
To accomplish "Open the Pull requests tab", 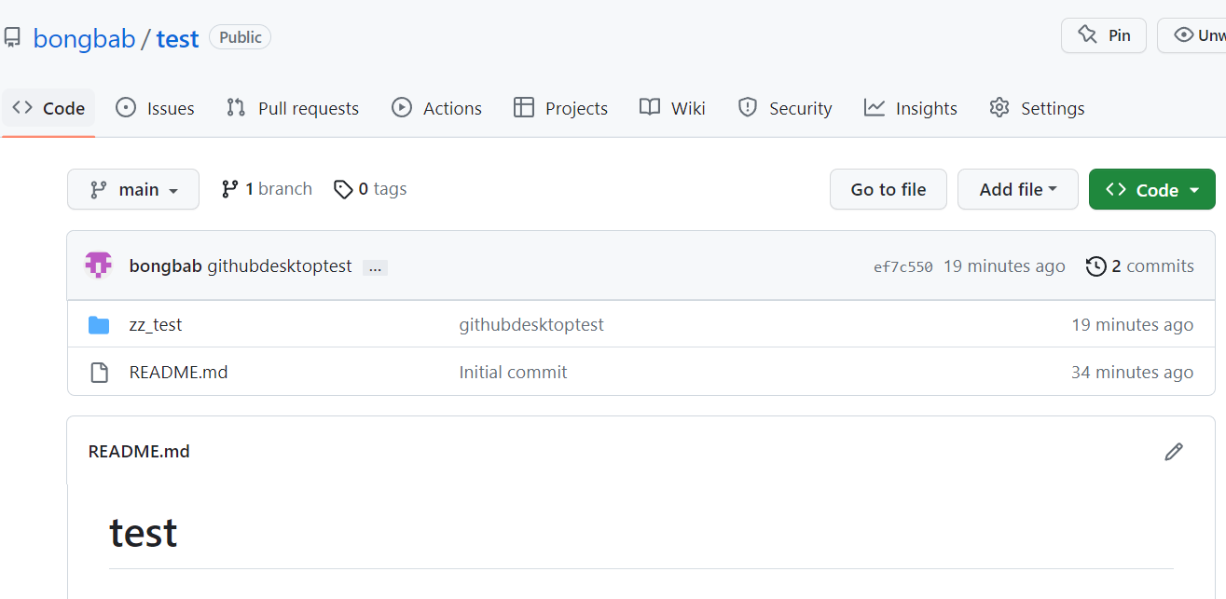I will [293, 108].
